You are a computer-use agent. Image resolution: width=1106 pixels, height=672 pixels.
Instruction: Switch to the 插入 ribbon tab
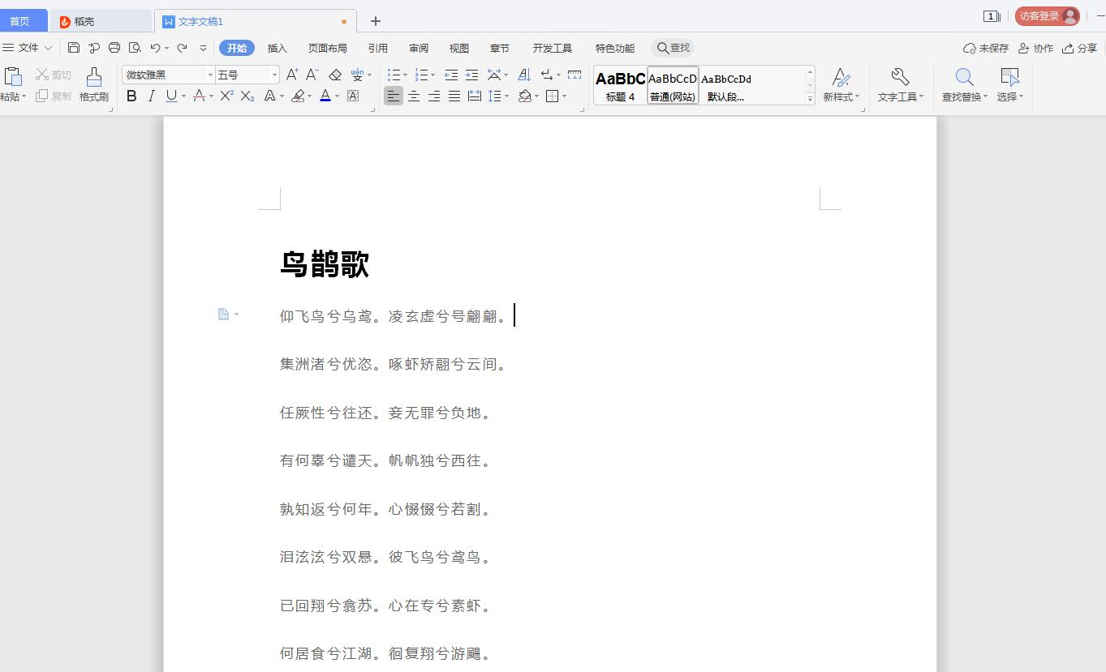tap(278, 48)
